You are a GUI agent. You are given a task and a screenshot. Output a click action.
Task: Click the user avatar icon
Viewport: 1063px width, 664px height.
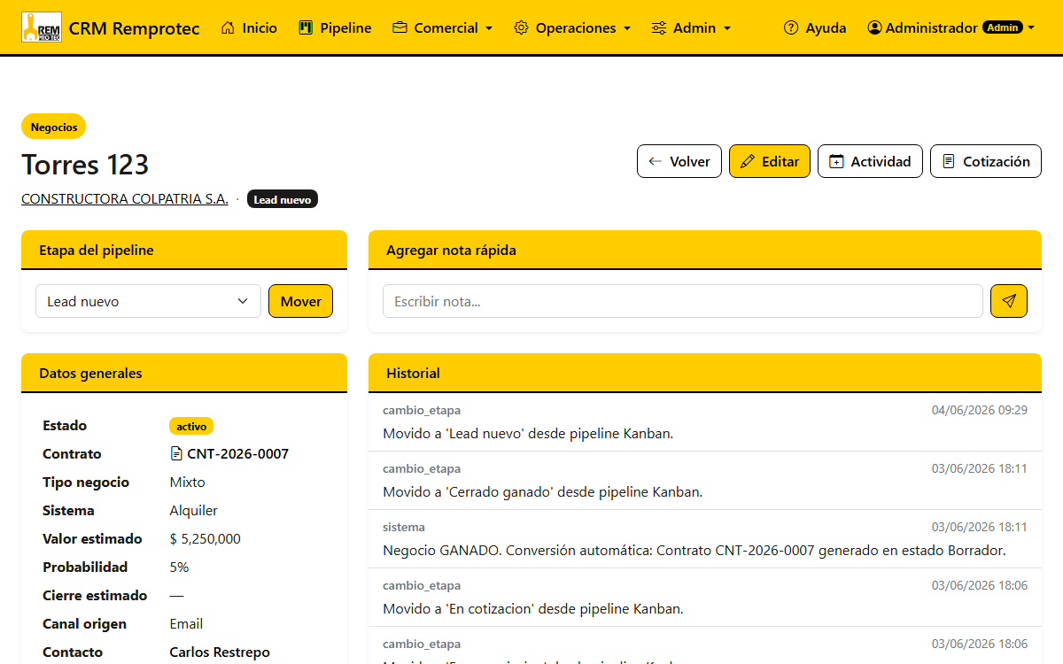pos(875,27)
